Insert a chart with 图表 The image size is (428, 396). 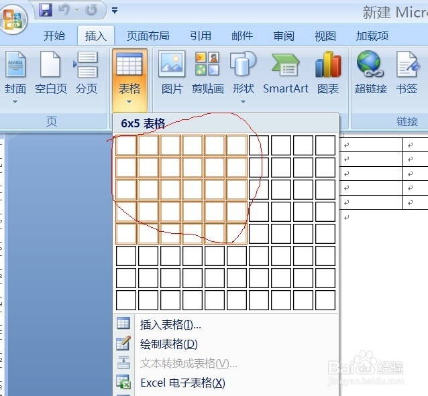coord(328,73)
